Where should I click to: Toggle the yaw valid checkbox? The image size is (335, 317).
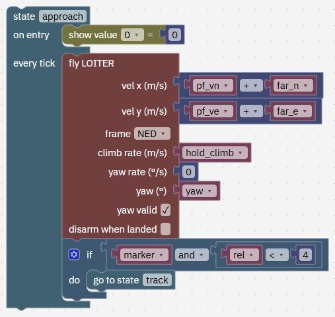click(165, 210)
